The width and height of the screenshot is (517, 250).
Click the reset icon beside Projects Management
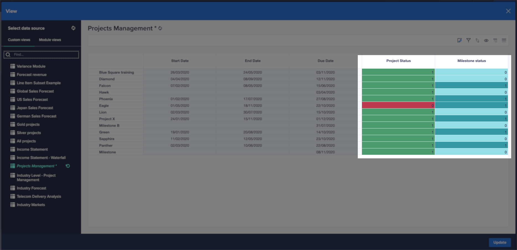[x=68, y=166]
